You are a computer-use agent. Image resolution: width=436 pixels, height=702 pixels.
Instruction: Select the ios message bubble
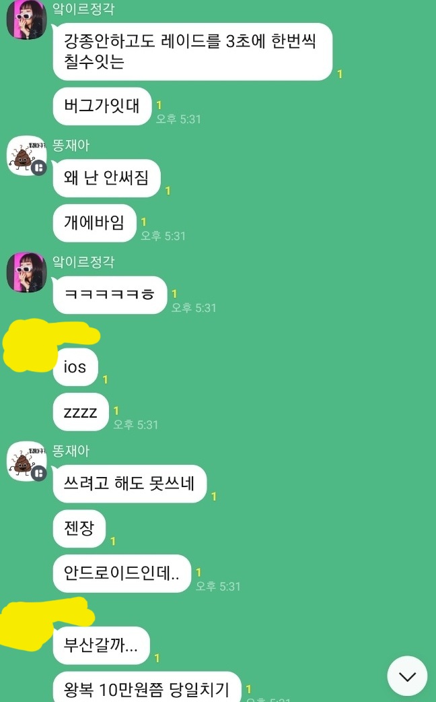click(x=75, y=366)
